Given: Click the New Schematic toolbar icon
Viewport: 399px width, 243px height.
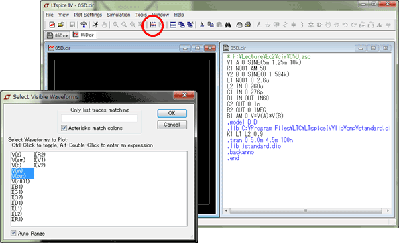Looking at the screenshot, I should [x=52, y=25].
